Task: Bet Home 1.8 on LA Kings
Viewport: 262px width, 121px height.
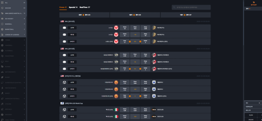Action: 125,28
